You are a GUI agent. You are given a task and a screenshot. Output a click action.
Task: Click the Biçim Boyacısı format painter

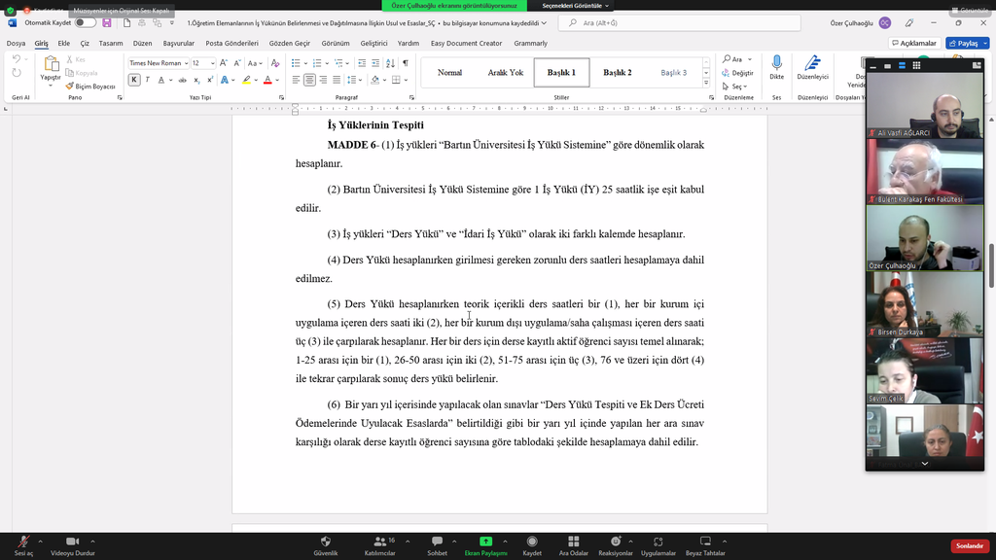click(x=90, y=87)
